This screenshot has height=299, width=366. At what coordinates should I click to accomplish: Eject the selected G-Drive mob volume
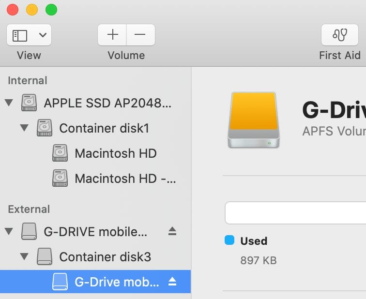172,282
